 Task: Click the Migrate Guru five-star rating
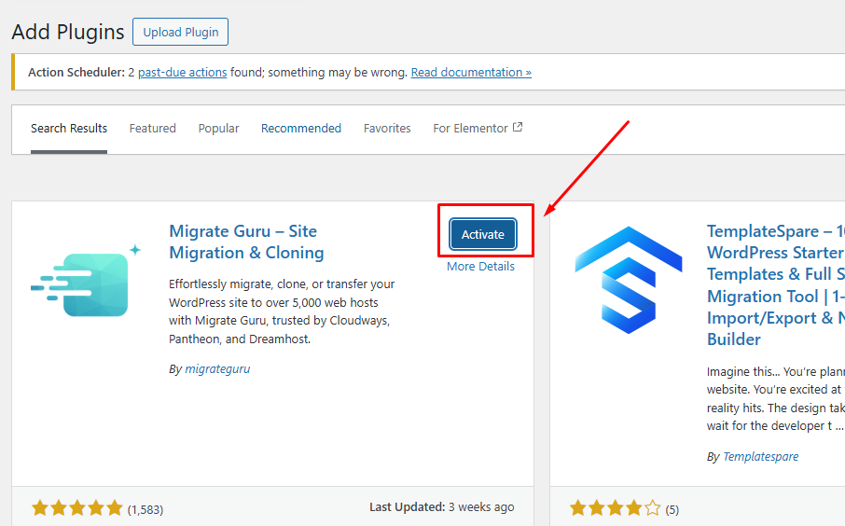click(77, 508)
